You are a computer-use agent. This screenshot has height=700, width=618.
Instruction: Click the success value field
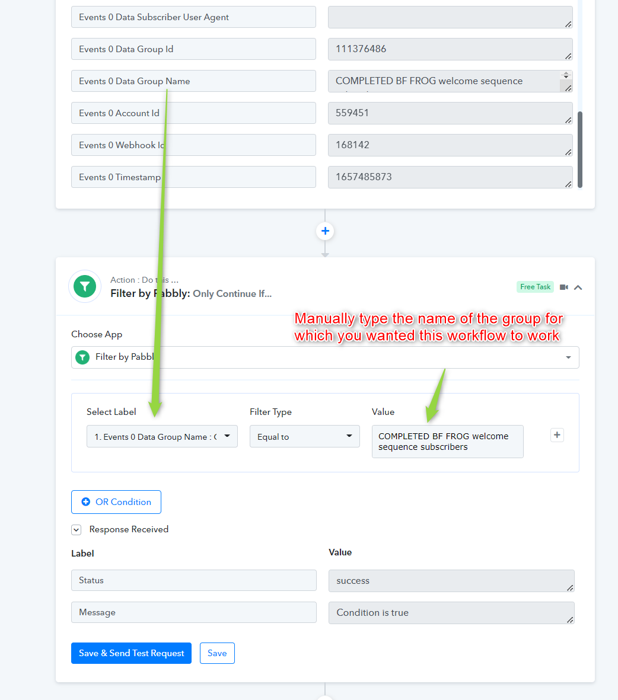(x=451, y=581)
